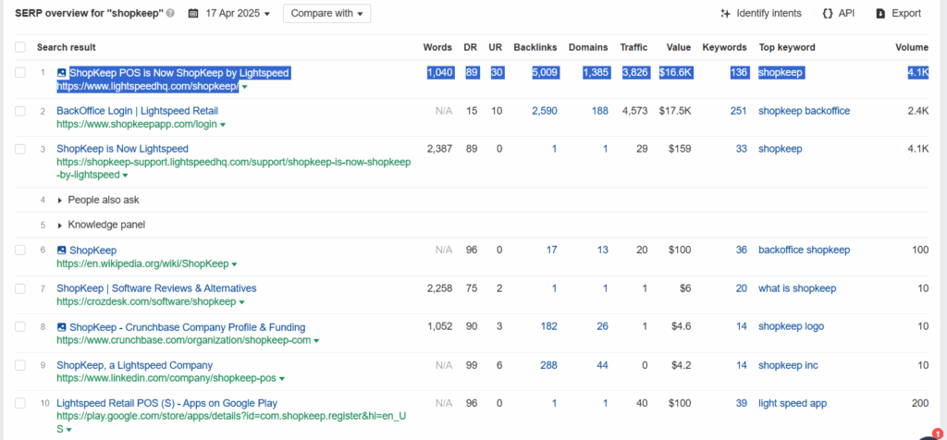Click the API button
The height and width of the screenshot is (440, 947).
tap(839, 13)
